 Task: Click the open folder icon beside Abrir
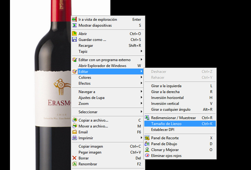point(74,34)
